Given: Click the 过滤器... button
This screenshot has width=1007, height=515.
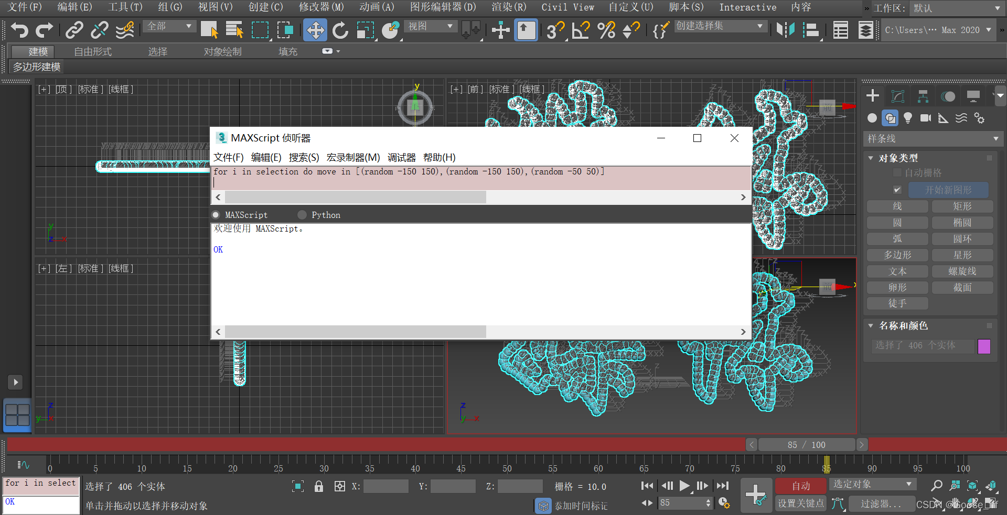Looking at the screenshot, I should click(881, 504).
